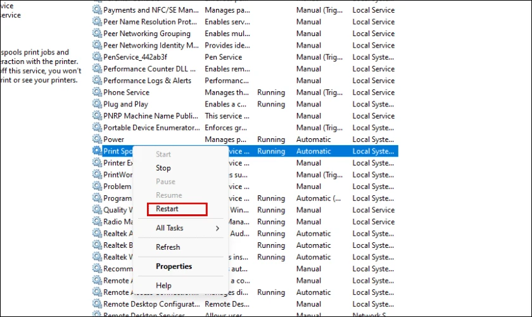Select the Power service gear icon
Image resolution: width=532 pixels, height=317 pixels.
pyautogui.click(x=97, y=139)
